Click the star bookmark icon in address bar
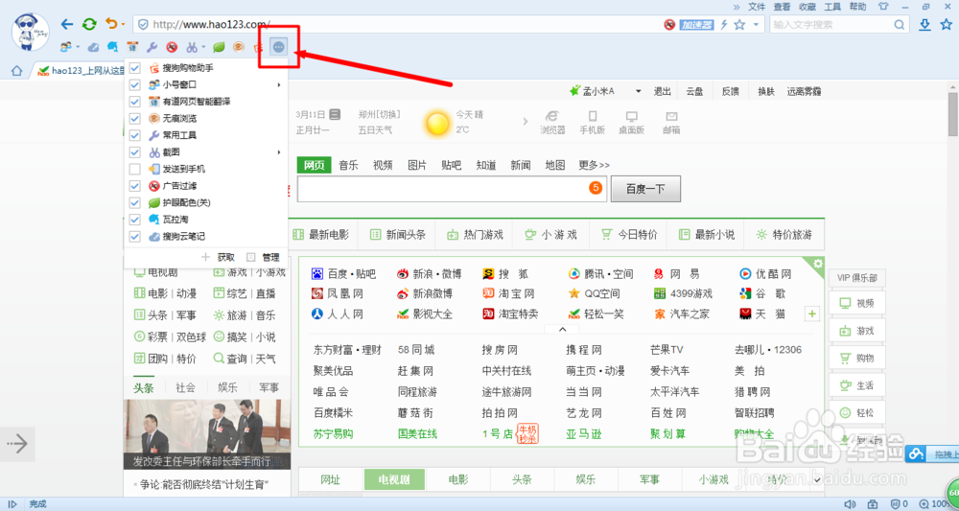Viewport: 959px width, 511px height. coord(739,25)
